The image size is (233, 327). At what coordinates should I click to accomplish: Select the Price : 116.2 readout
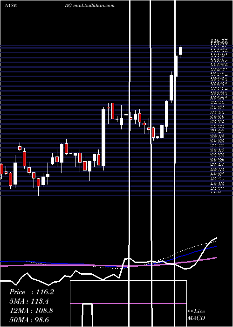pyautogui.click(x=32, y=292)
